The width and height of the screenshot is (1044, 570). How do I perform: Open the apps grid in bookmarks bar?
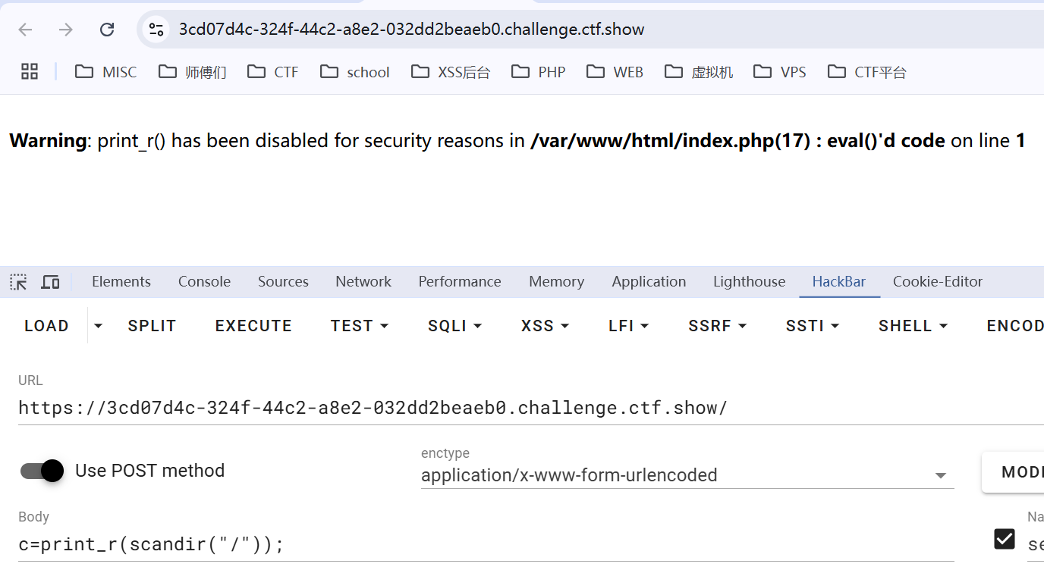(x=30, y=72)
